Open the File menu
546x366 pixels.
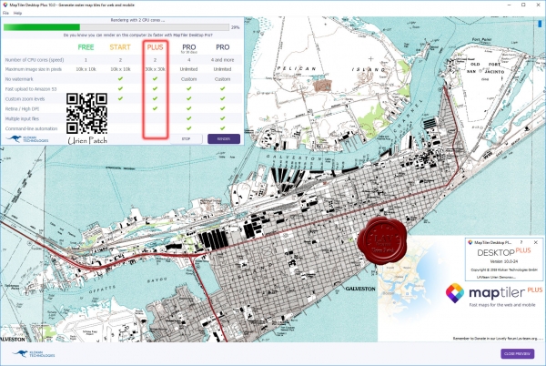point(5,13)
